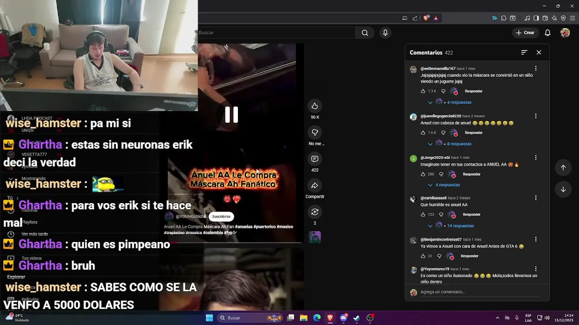Image resolution: width=579 pixels, height=325 pixels.
Task: Close the Comentarios panel
Action: (539, 52)
